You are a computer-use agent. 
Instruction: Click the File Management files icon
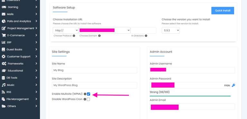3,99
